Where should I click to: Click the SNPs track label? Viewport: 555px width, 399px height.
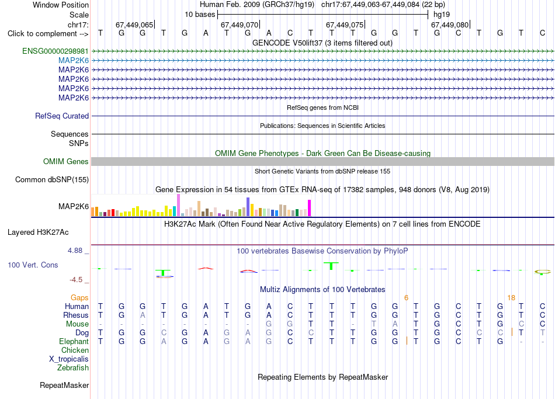click(x=79, y=143)
